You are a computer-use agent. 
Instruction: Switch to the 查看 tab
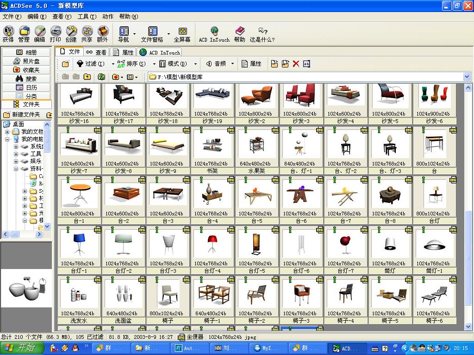[96, 52]
